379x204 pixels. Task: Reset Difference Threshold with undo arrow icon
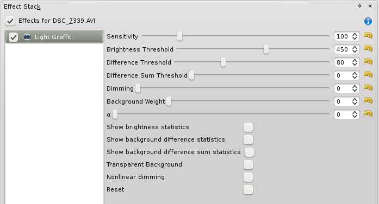[x=368, y=62]
